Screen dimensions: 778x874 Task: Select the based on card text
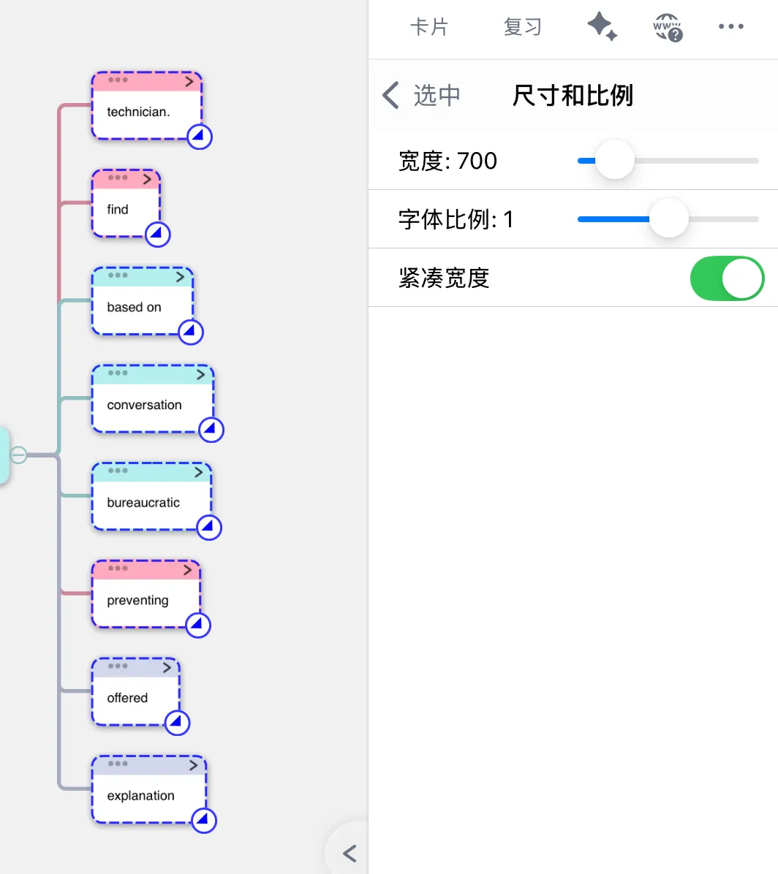pos(134,307)
